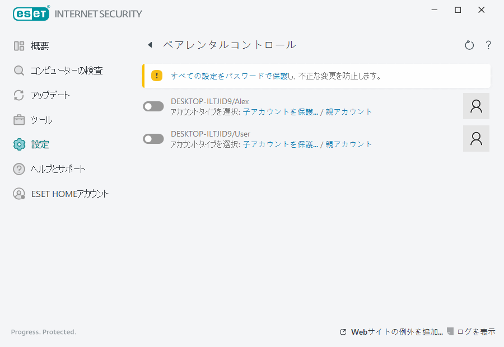Click the user avatar icon for User
This screenshot has width=504, height=347.
point(476,138)
